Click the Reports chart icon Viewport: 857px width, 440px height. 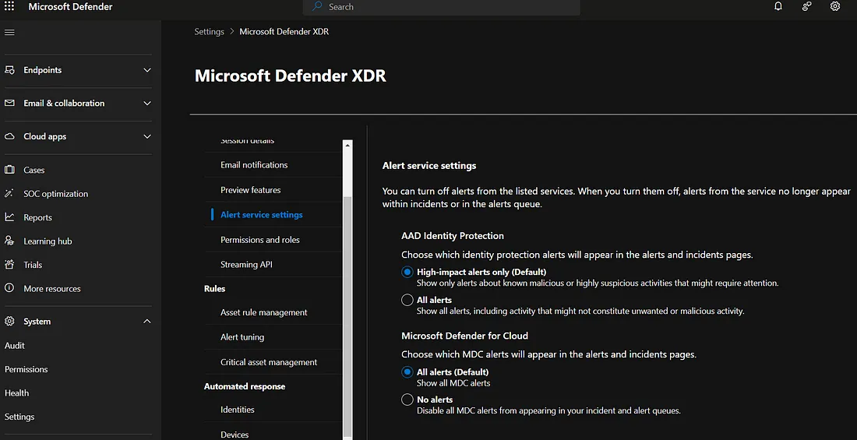click(x=9, y=217)
